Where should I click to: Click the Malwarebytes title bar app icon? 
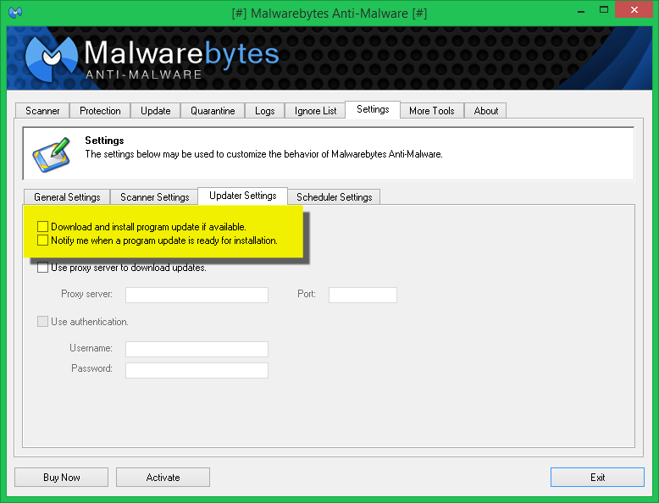tap(15, 12)
